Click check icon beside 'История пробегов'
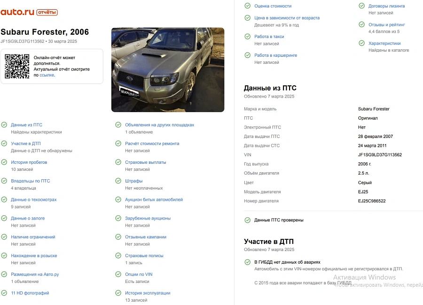 [4, 162]
